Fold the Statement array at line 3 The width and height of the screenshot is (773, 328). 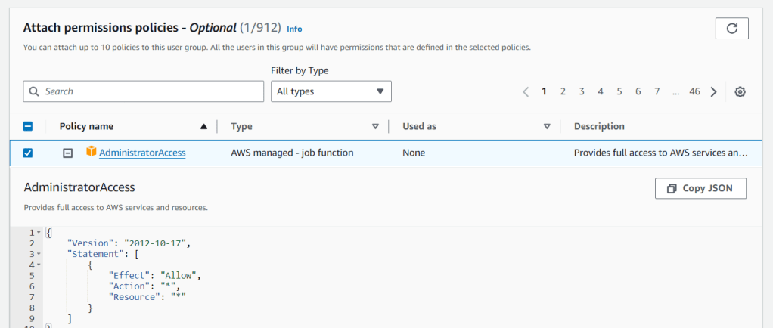pos(39,254)
